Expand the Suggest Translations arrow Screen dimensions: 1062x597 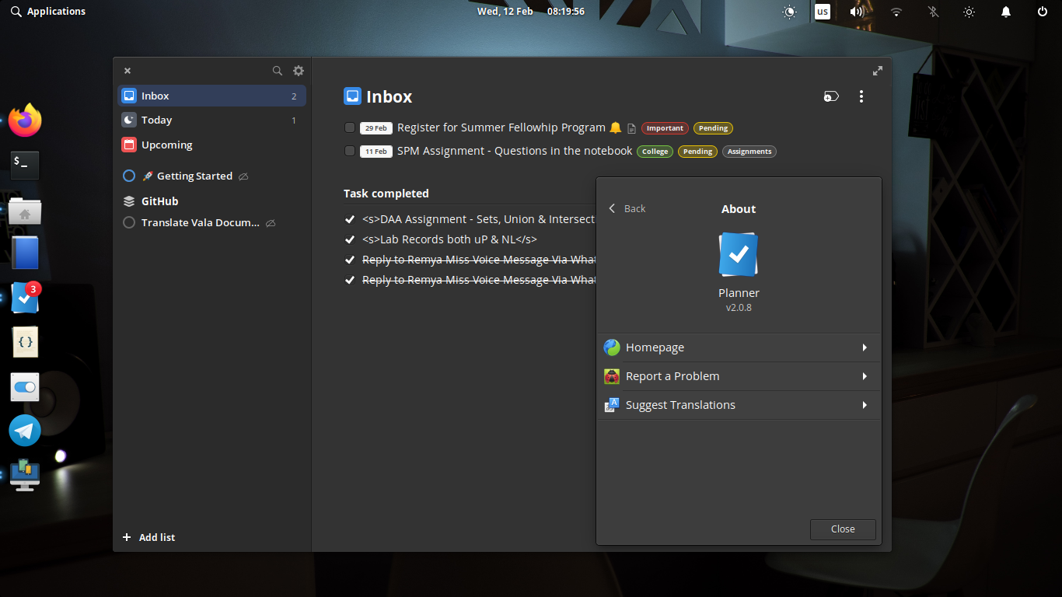pos(865,405)
